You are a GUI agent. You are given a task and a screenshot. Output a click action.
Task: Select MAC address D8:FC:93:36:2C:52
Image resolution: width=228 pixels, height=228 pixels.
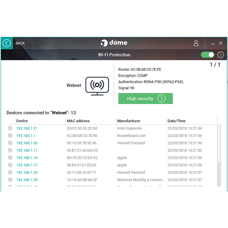coord(82,128)
